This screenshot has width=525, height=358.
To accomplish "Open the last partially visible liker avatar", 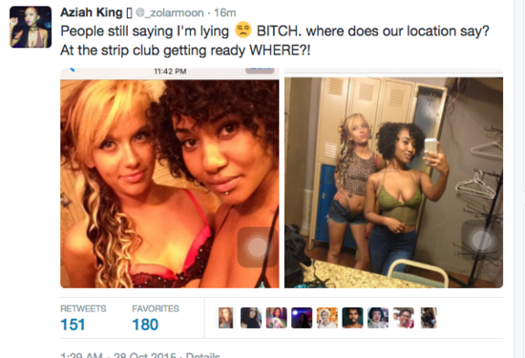I will coord(429,318).
